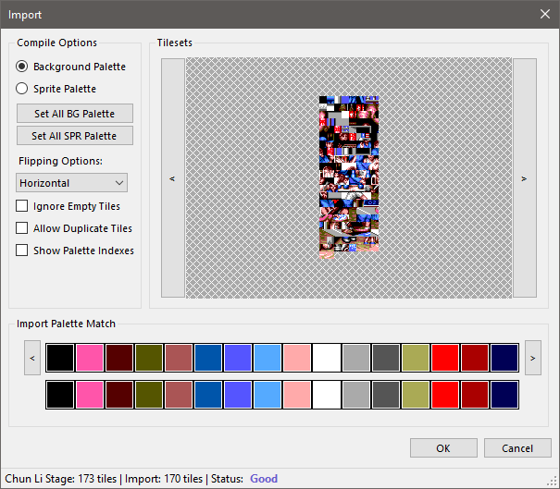Pick the light pink swatch in top row
This screenshot has width=560, height=489.
(x=297, y=358)
